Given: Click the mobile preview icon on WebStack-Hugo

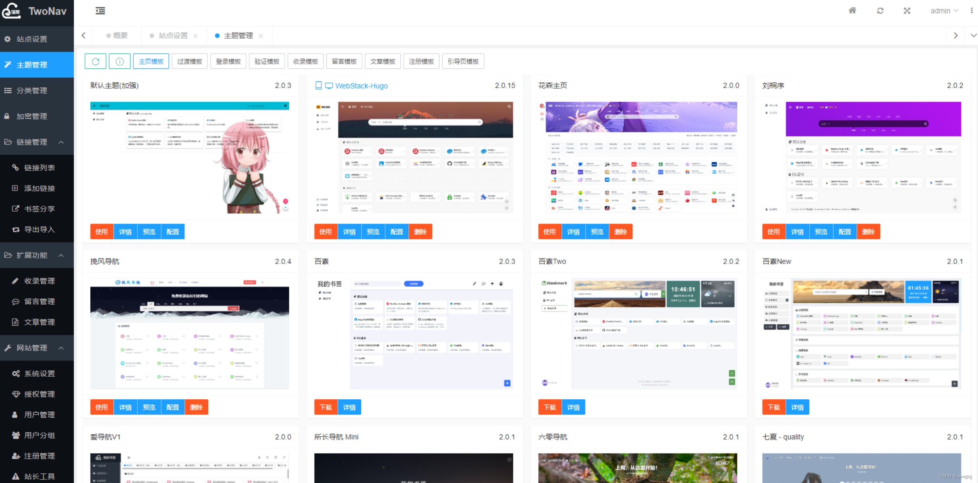Looking at the screenshot, I should click(319, 85).
